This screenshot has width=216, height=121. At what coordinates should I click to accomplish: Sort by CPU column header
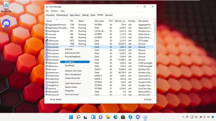pyautogui.click(x=111, y=21)
